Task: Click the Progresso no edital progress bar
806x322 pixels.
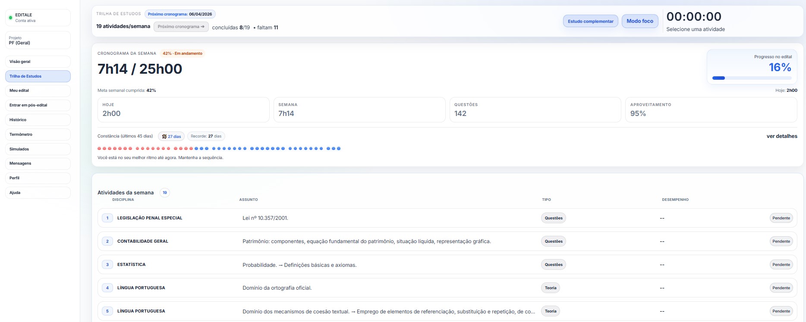Action: (752, 78)
